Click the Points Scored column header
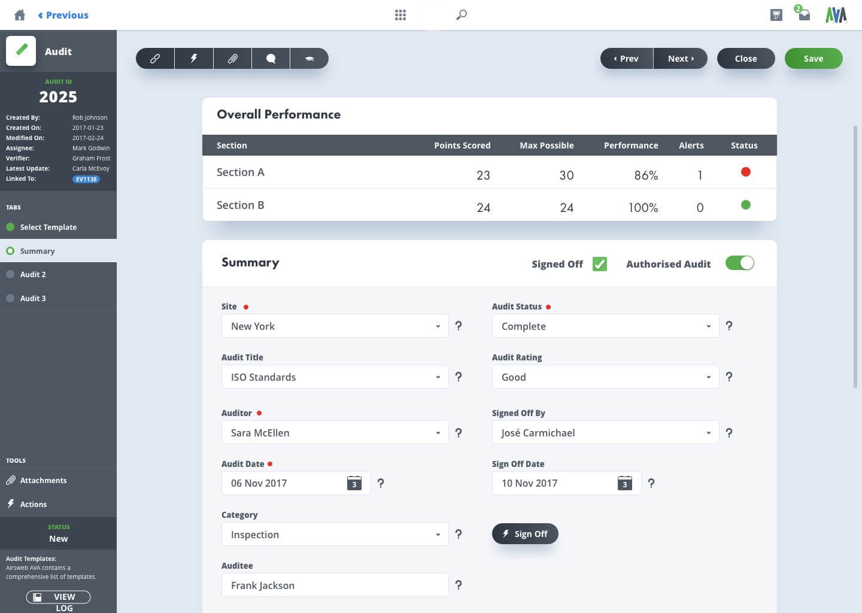 pyautogui.click(x=462, y=145)
